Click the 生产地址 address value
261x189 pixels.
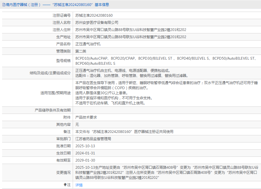(x=131, y=37)
